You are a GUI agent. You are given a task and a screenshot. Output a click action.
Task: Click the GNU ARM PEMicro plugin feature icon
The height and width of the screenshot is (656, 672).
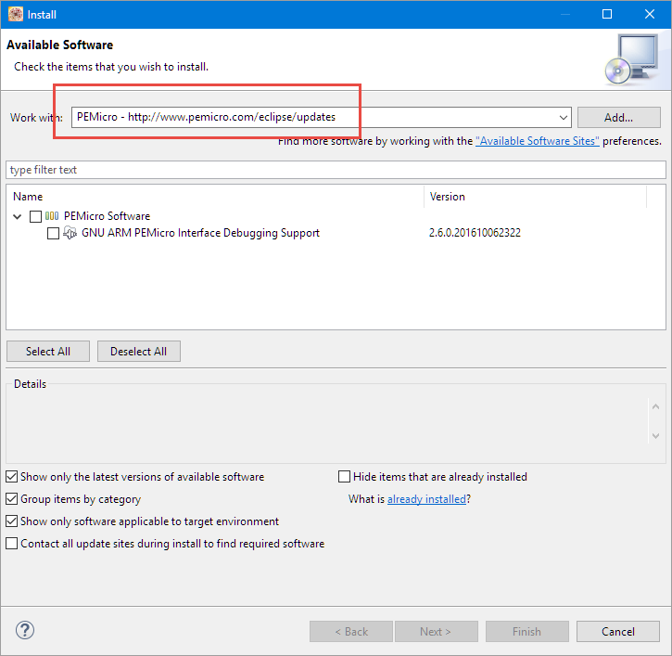pyautogui.click(x=70, y=233)
